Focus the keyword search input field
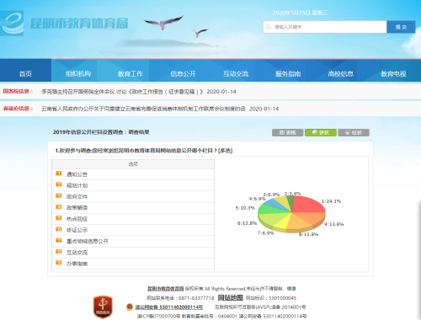 click(x=325, y=27)
